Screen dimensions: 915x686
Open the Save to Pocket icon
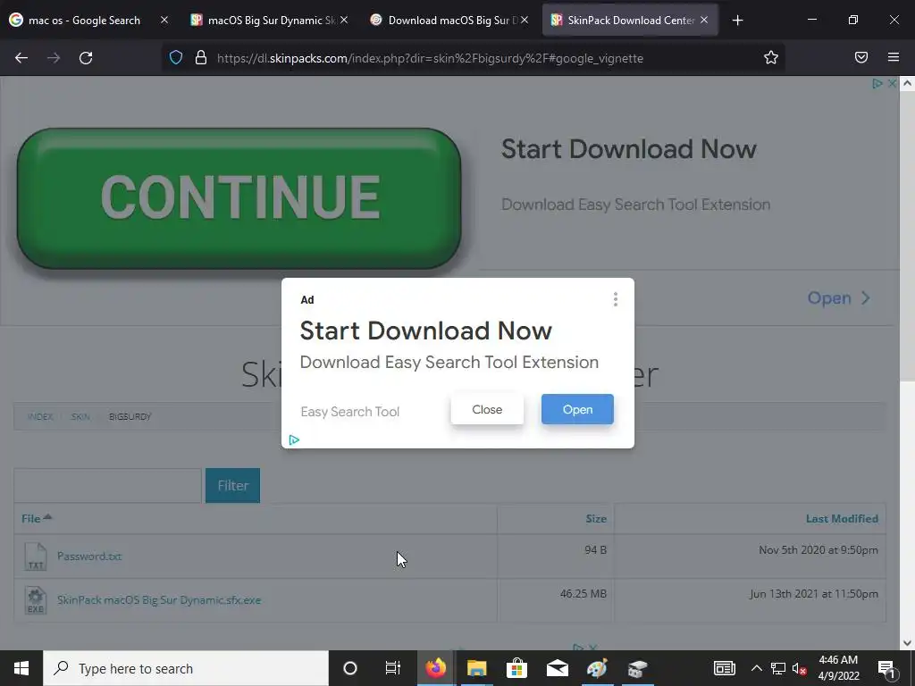click(x=861, y=57)
